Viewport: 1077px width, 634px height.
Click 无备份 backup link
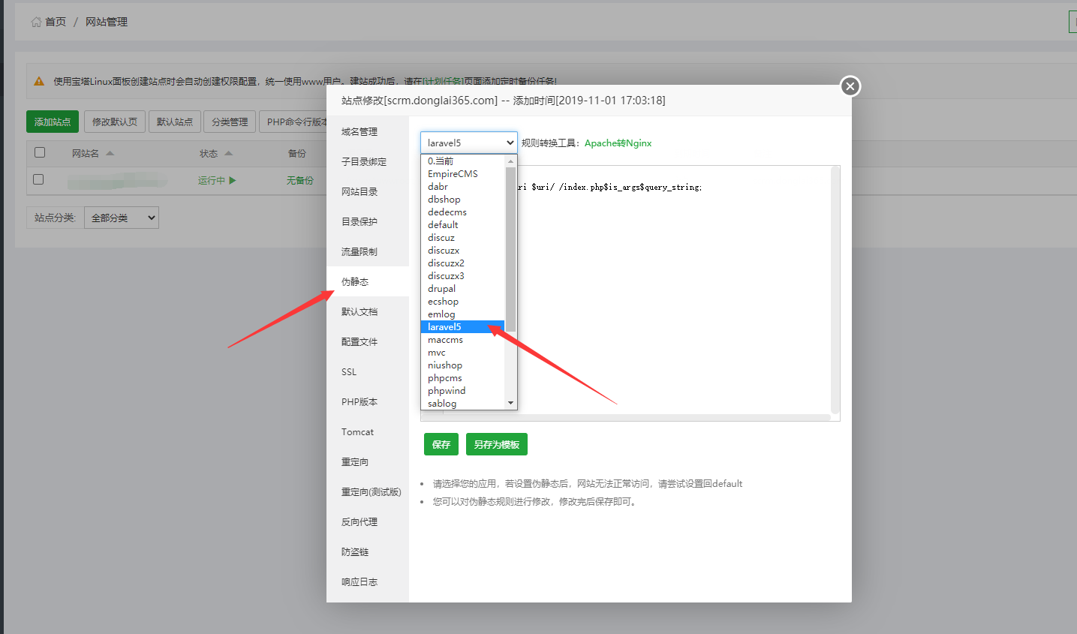point(299,181)
